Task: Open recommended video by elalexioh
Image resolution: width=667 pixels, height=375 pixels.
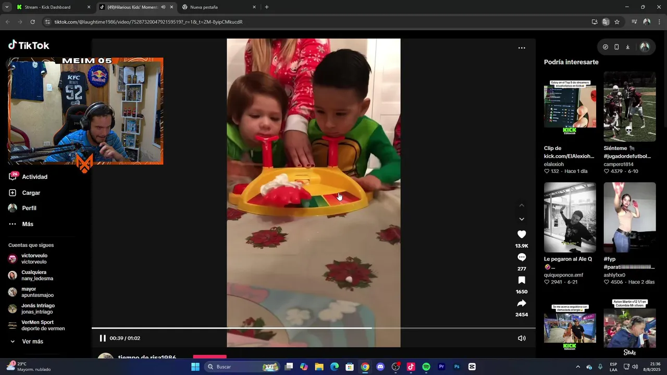Action: click(570, 107)
